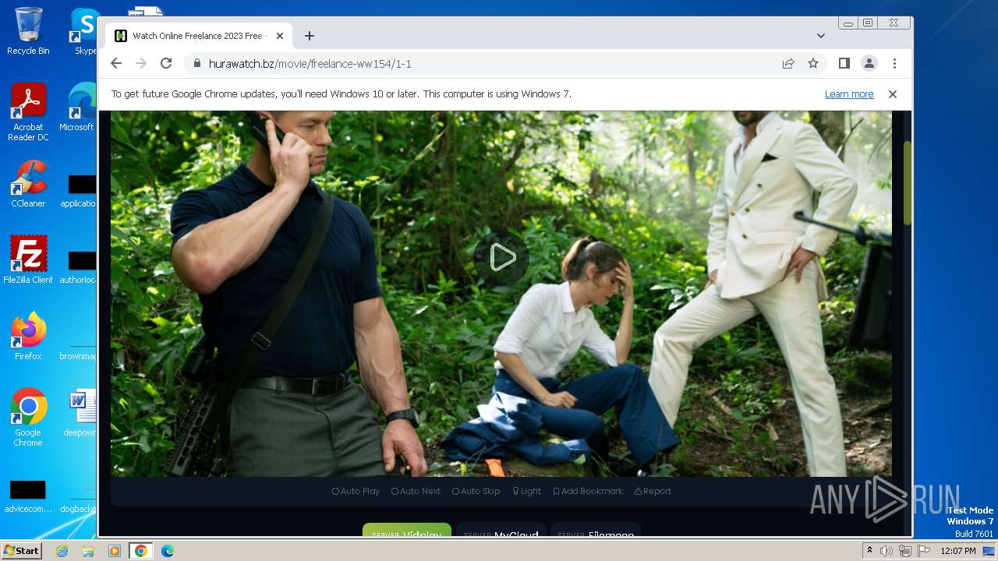Image resolution: width=998 pixels, height=561 pixels.
Task: Open network status tray icon
Action: (905, 551)
